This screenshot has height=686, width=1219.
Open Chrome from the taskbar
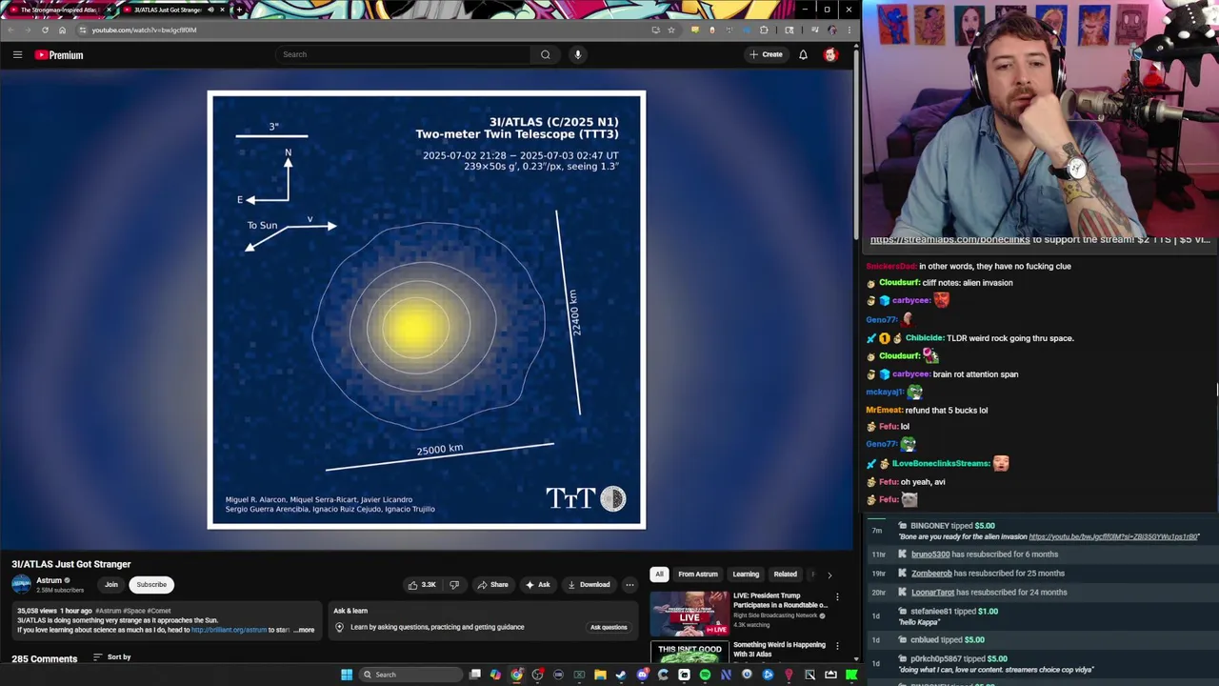coord(516,675)
